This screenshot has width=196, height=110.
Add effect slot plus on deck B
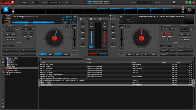(x=167, y=39)
